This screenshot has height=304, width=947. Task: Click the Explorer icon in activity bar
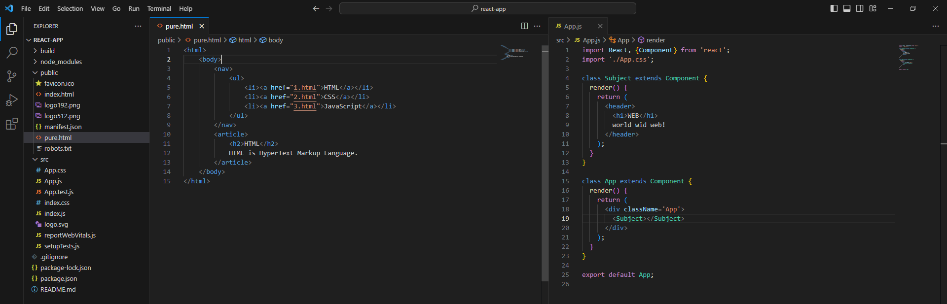click(x=12, y=30)
